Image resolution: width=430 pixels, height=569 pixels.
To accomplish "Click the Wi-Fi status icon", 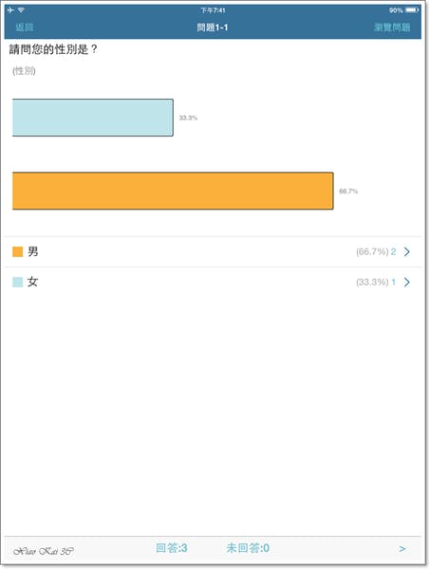I will point(21,10).
